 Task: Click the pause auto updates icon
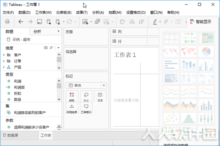click(58, 22)
